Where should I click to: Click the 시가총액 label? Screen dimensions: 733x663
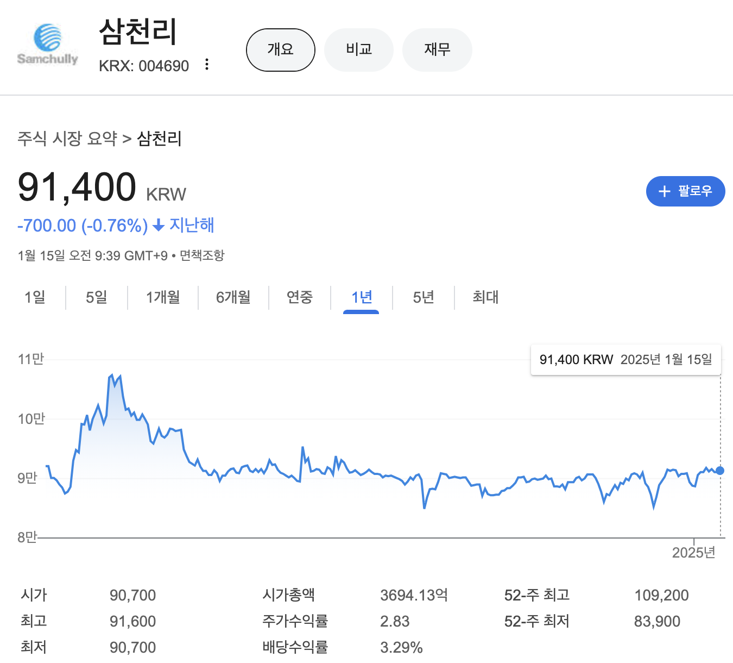click(x=289, y=595)
